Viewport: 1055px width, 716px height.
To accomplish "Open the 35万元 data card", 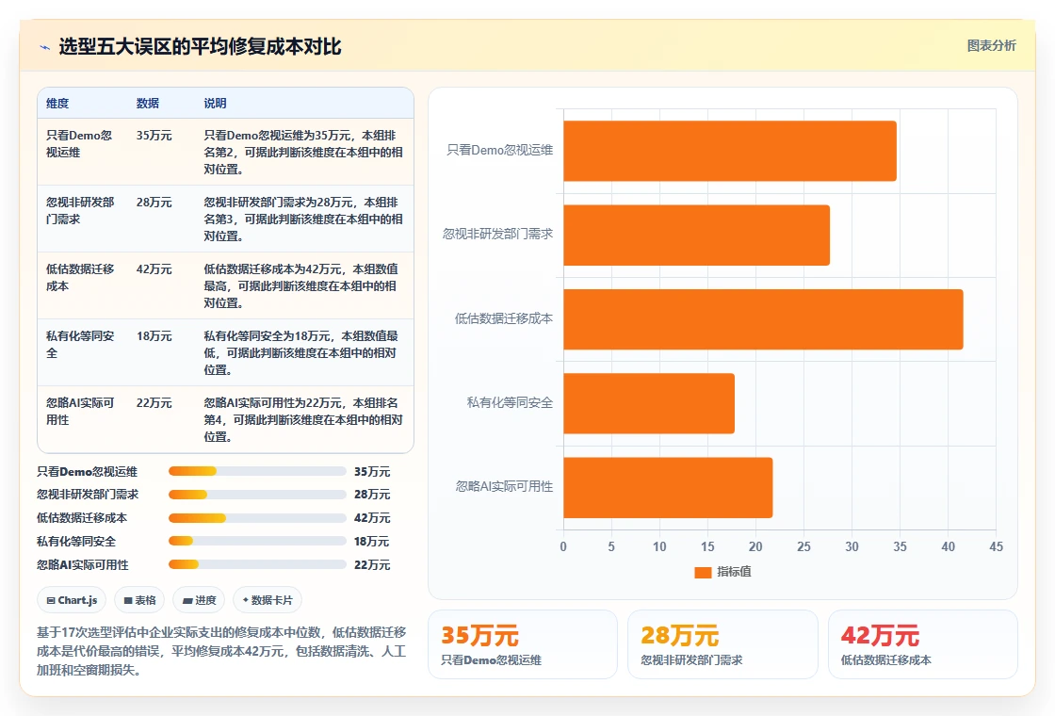I will (523, 644).
